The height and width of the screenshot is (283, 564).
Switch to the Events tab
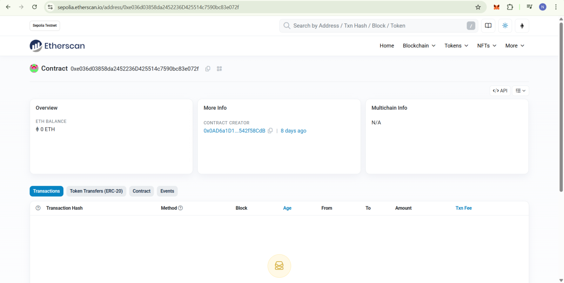pyautogui.click(x=167, y=191)
